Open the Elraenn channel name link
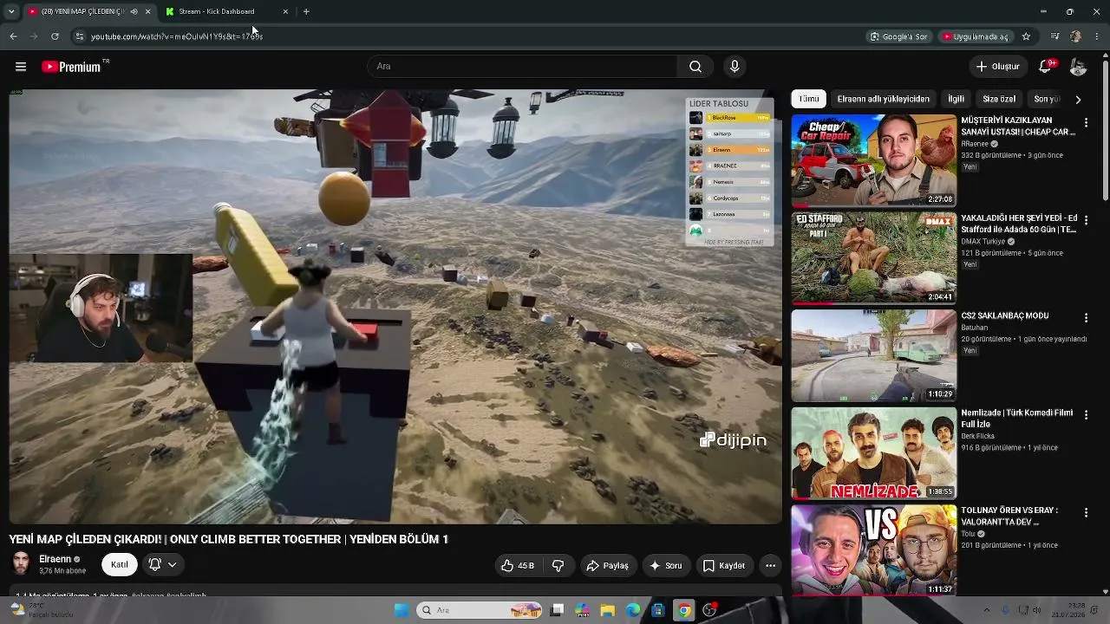The image size is (1110, 624). [55, 559]
